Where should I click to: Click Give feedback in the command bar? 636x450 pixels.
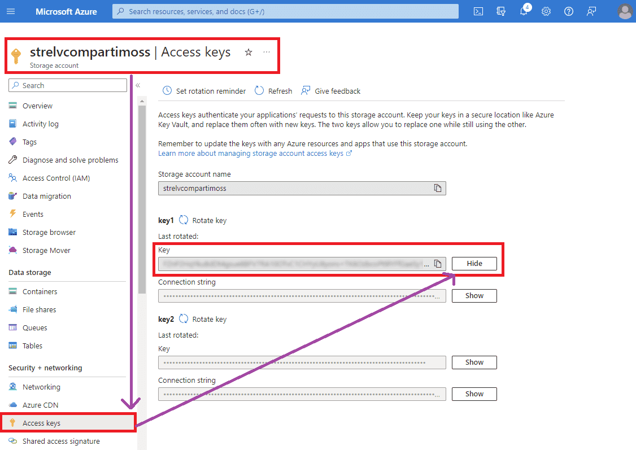[x=330, y=91]
